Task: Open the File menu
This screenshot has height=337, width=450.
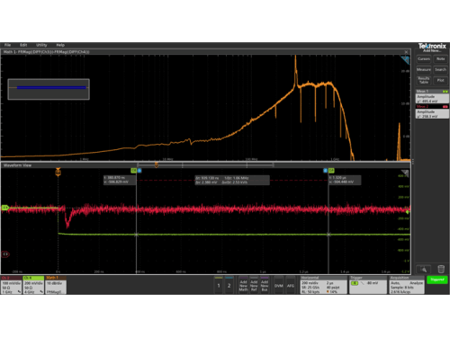Action: [x=7, y=45]
